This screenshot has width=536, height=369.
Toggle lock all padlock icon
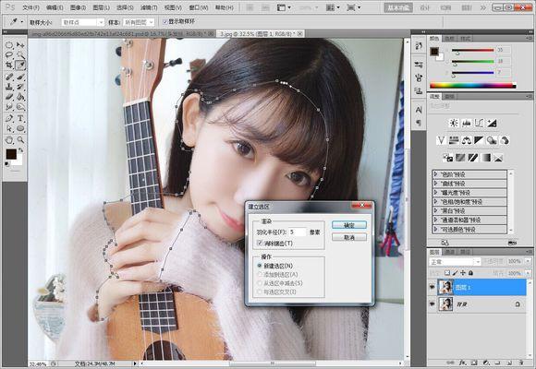pyautogui.click(x=470, y=273)
